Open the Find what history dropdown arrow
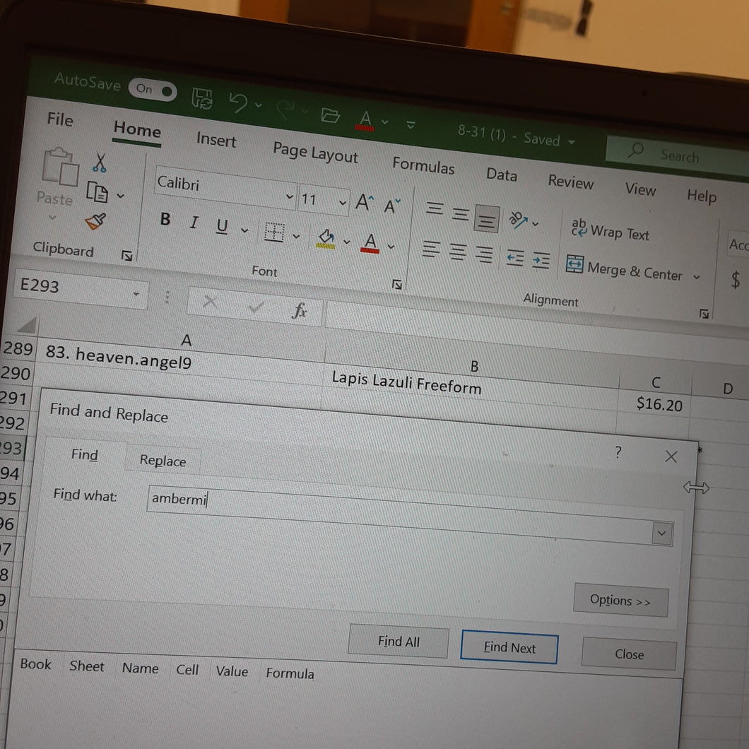Screen dimensions: 749x749 pos(661,533)
